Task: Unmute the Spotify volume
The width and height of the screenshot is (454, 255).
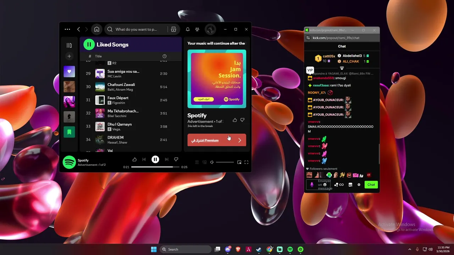Action: tap(212, 162)
